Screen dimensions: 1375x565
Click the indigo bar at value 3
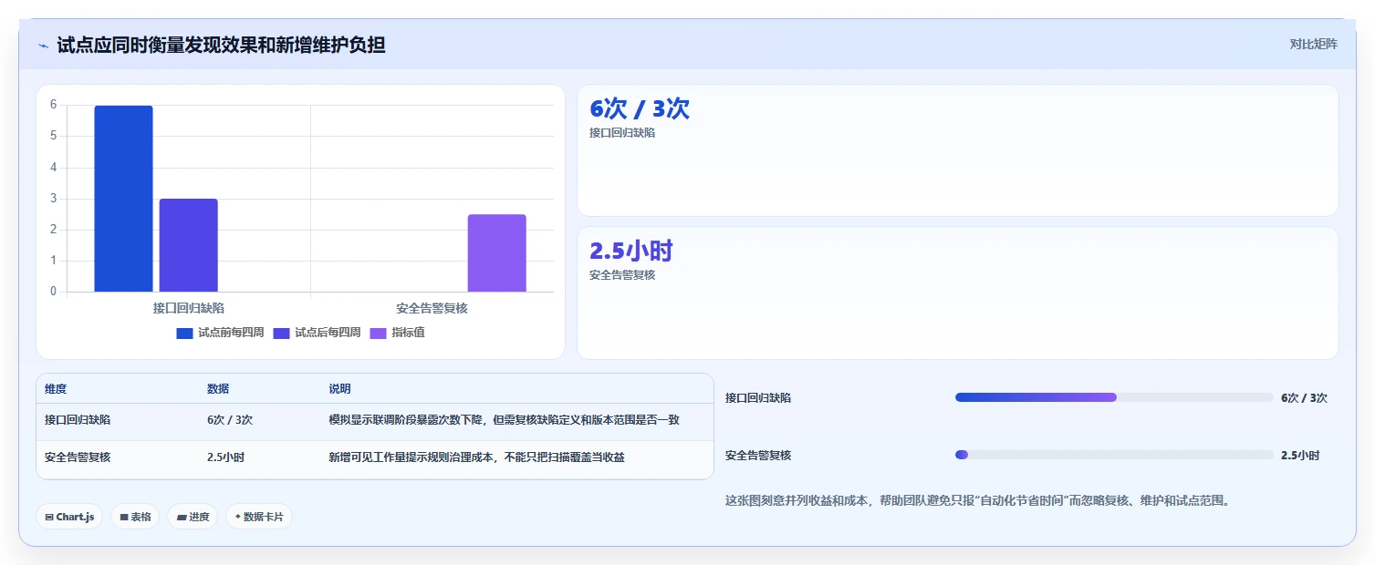coord(189,245)
